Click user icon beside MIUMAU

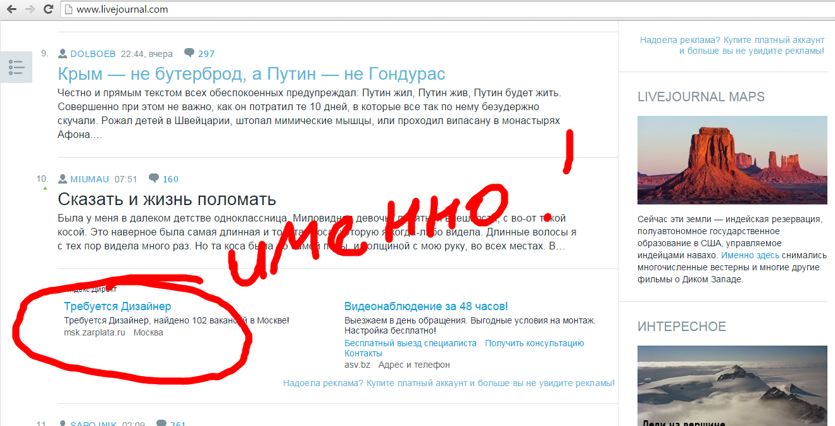63,179
